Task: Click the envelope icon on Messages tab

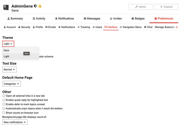Action: (x=85, y=19)
